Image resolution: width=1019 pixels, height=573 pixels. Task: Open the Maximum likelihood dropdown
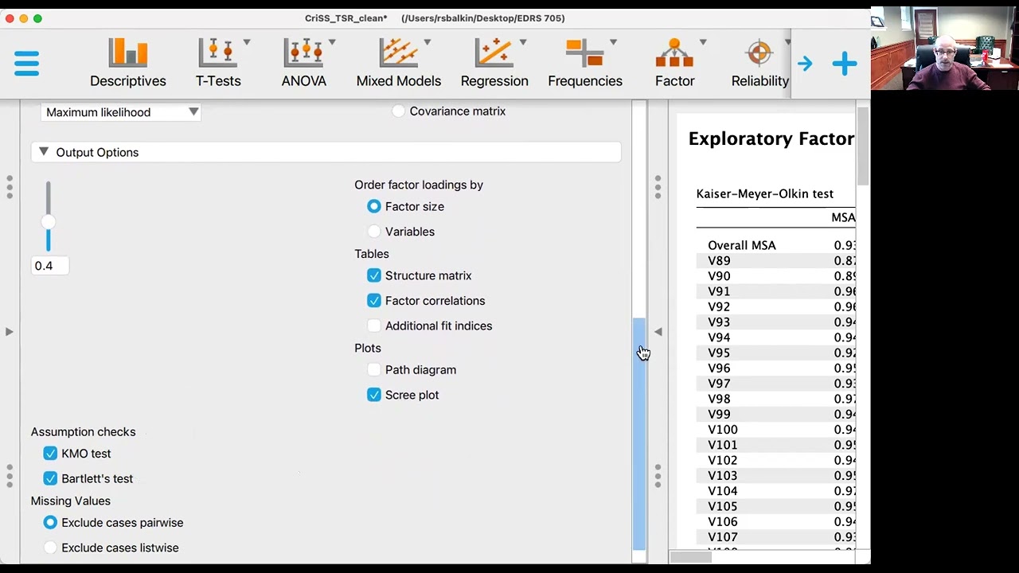(121, 112)
